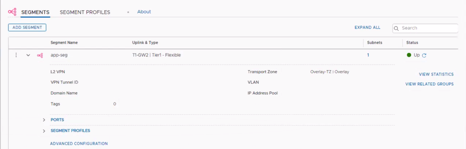Viewport: 466px width, 149px height.
Task: Click VIEW RELATED GROUPS
Action: (429, 84)
